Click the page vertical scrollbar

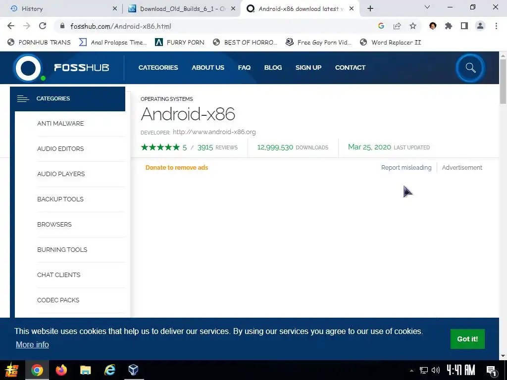pyautogui.click(x=503, y=82)
